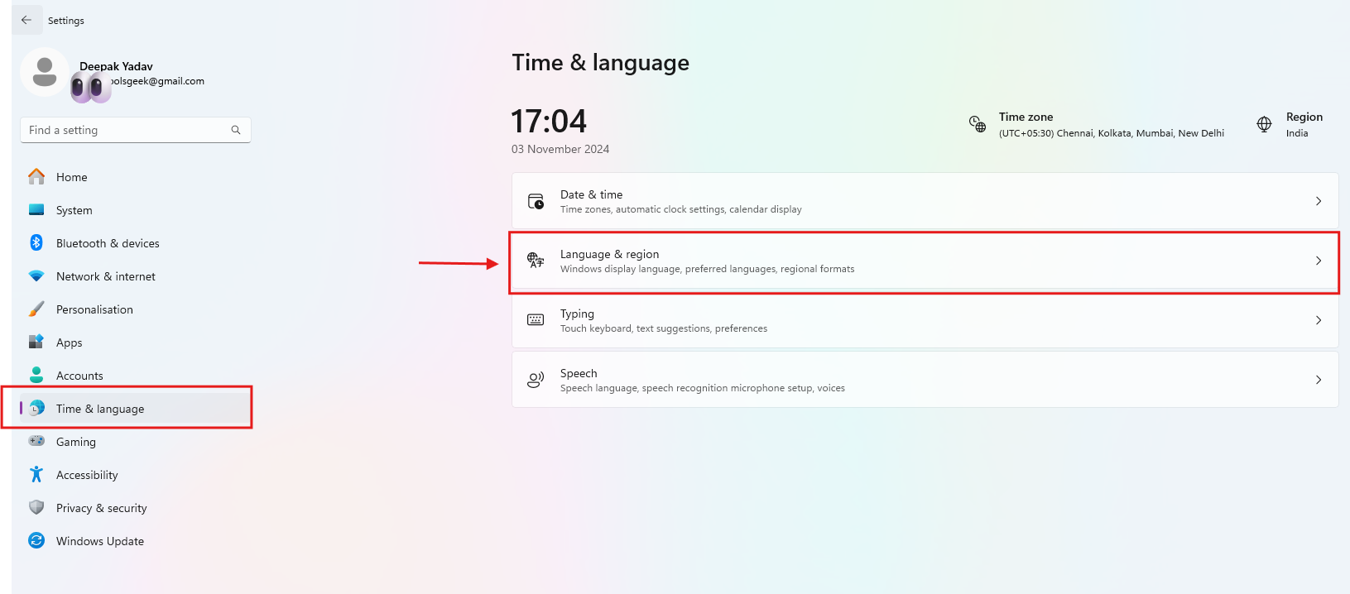Open Bluetooth & devices section

(136, 243)
